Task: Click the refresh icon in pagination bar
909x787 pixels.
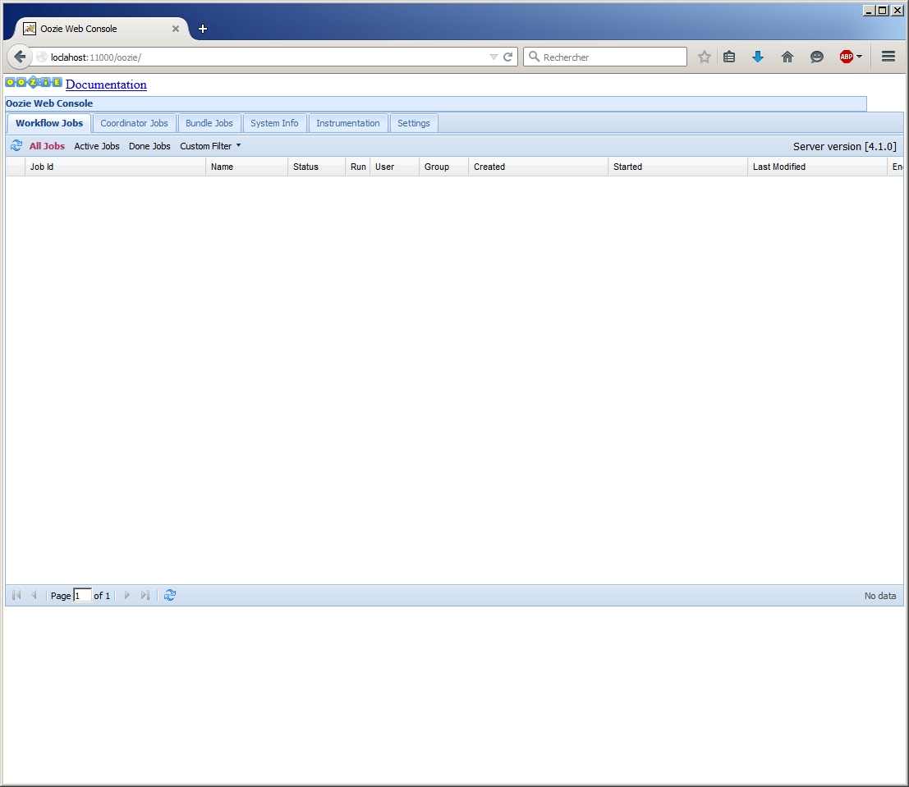Action: coord(170,596)
